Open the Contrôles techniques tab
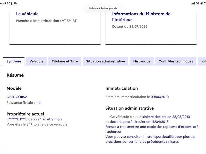Screen dimensions: 206x154 click(x=176, y=61)
